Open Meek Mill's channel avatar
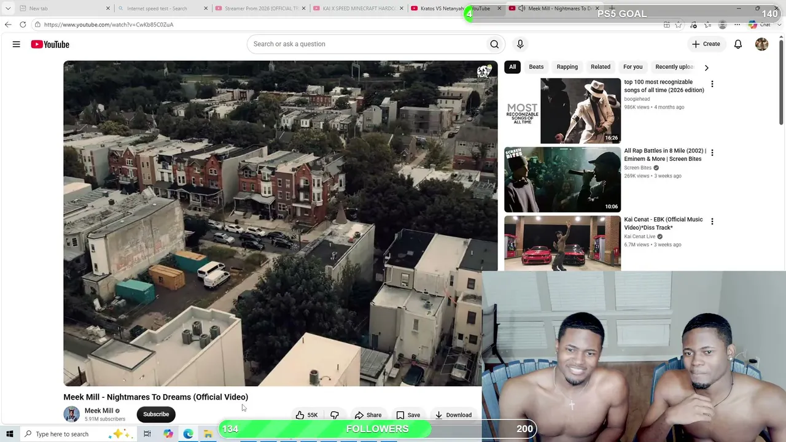 pos(71,414)
